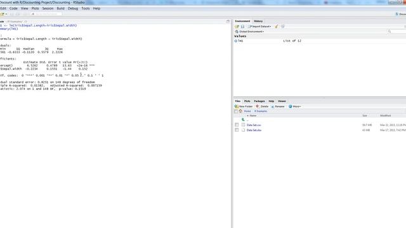
Task: Switch to the Plots tab in lower pane
Action: (x=247, y=101)
